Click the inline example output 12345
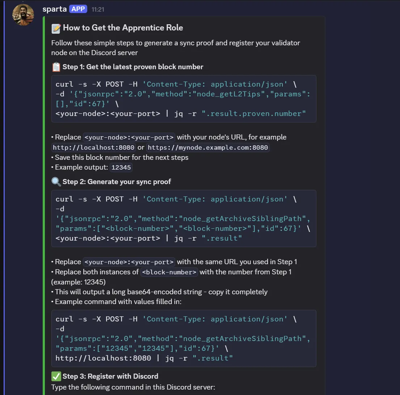This screenshot has height=395, width=400. pos(121,167)
